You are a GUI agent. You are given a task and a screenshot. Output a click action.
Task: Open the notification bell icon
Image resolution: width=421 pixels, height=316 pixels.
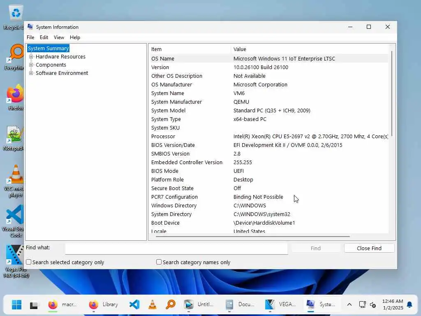tap(410, 304)
